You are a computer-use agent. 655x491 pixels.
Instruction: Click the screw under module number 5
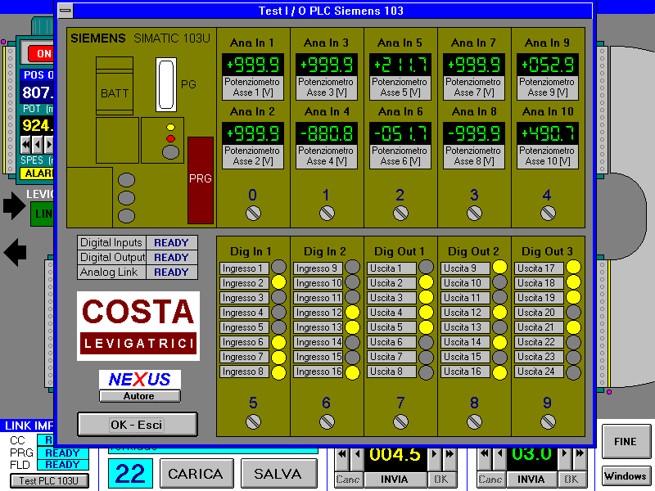(x=253, y=421)
